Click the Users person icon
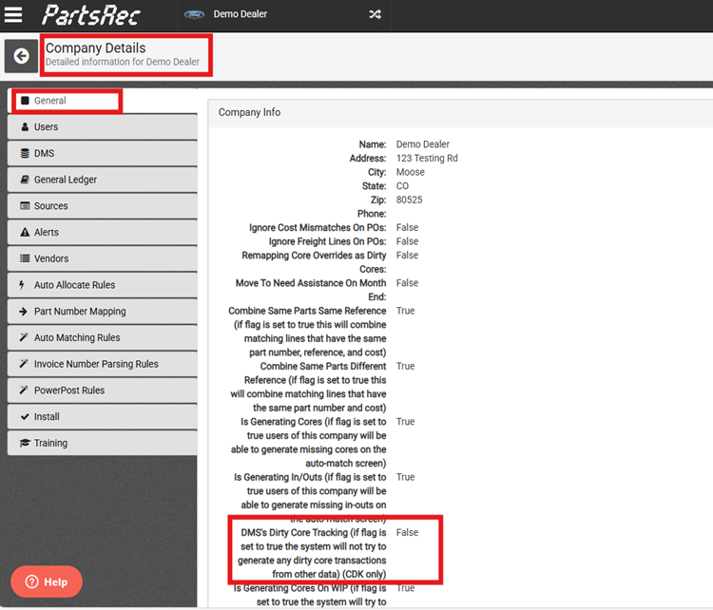The image size is (713, 610). coord(25,126)
